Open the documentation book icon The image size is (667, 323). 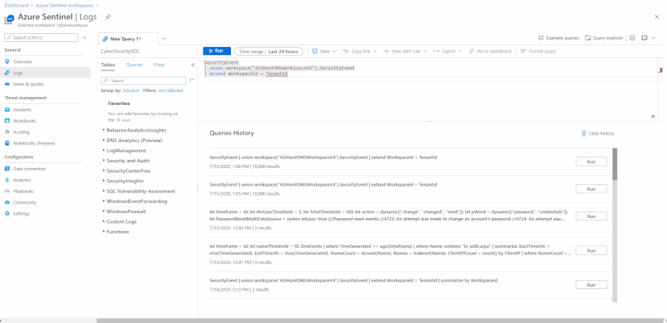[644, 38]
